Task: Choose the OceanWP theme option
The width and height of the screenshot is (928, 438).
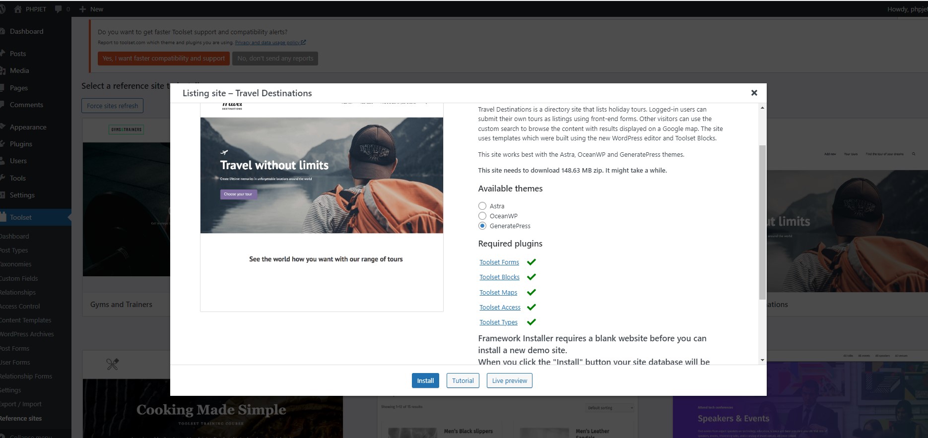Action: pyautogui.click(x=482, y=216)
